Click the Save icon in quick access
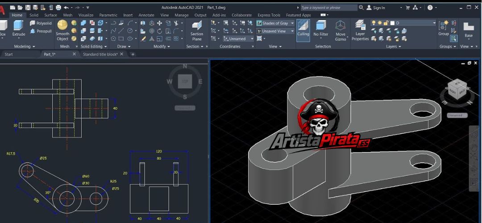The width and height of the screenshot is (482, 223). point(28,8)
